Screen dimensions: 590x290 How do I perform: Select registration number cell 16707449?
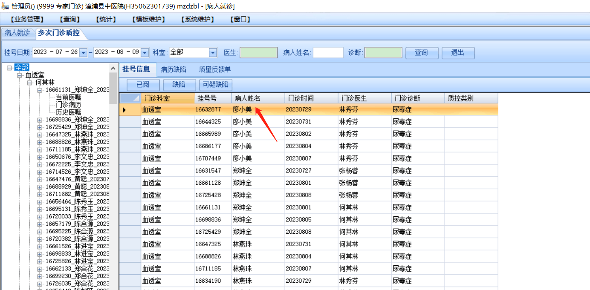click(x=213, y=158)
